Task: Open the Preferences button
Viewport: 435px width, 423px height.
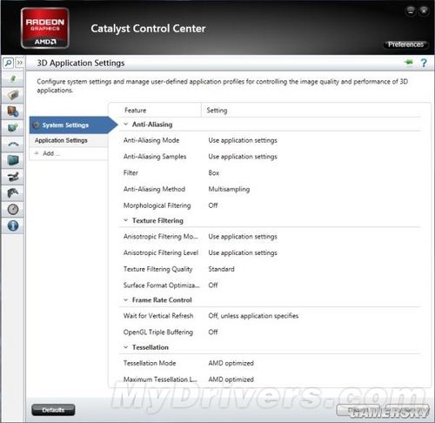Action: [x=405, y=44]
